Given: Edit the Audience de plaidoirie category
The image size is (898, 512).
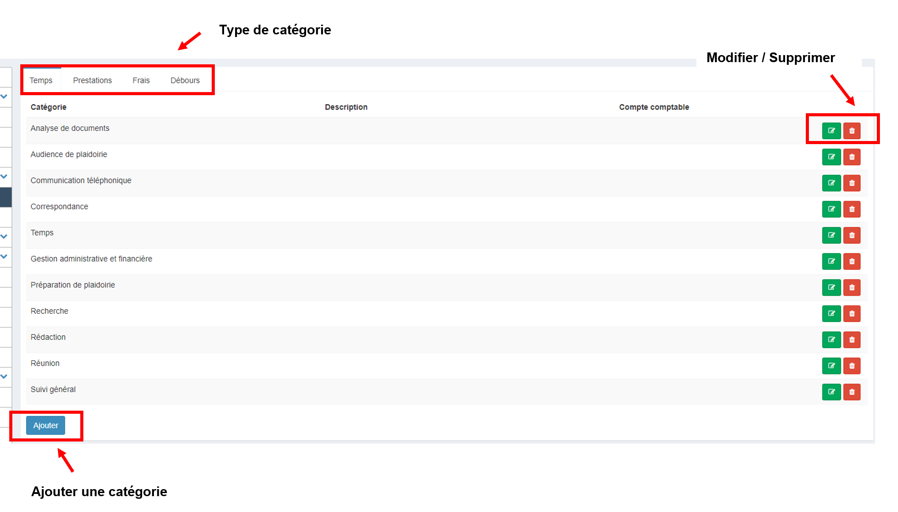Looking at the screenshot, I should 831,157.
